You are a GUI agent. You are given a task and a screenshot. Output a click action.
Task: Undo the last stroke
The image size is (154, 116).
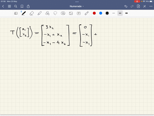click(x=126, y=6)
